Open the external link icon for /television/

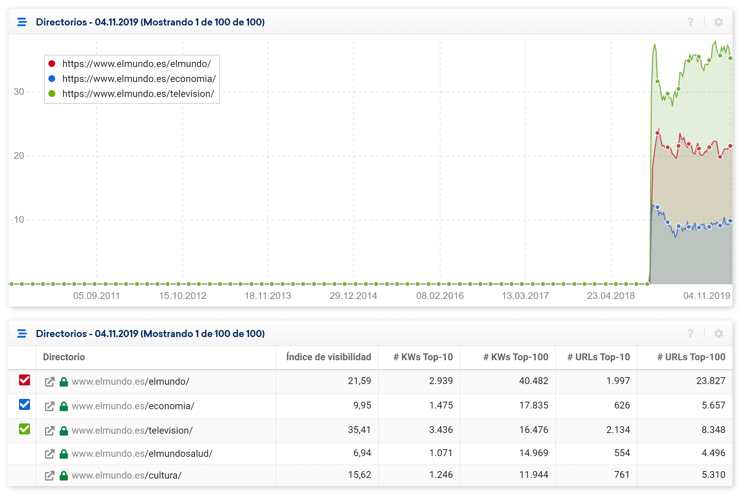click(49, 431)
